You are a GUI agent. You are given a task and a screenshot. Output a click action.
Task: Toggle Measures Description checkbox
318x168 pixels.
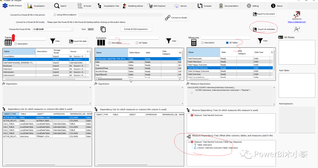[x=202, y=43]
